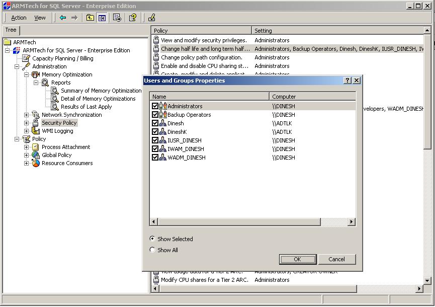
Task: Collapse the ARMTech for SQL Server node
Action: click(8, 50)
